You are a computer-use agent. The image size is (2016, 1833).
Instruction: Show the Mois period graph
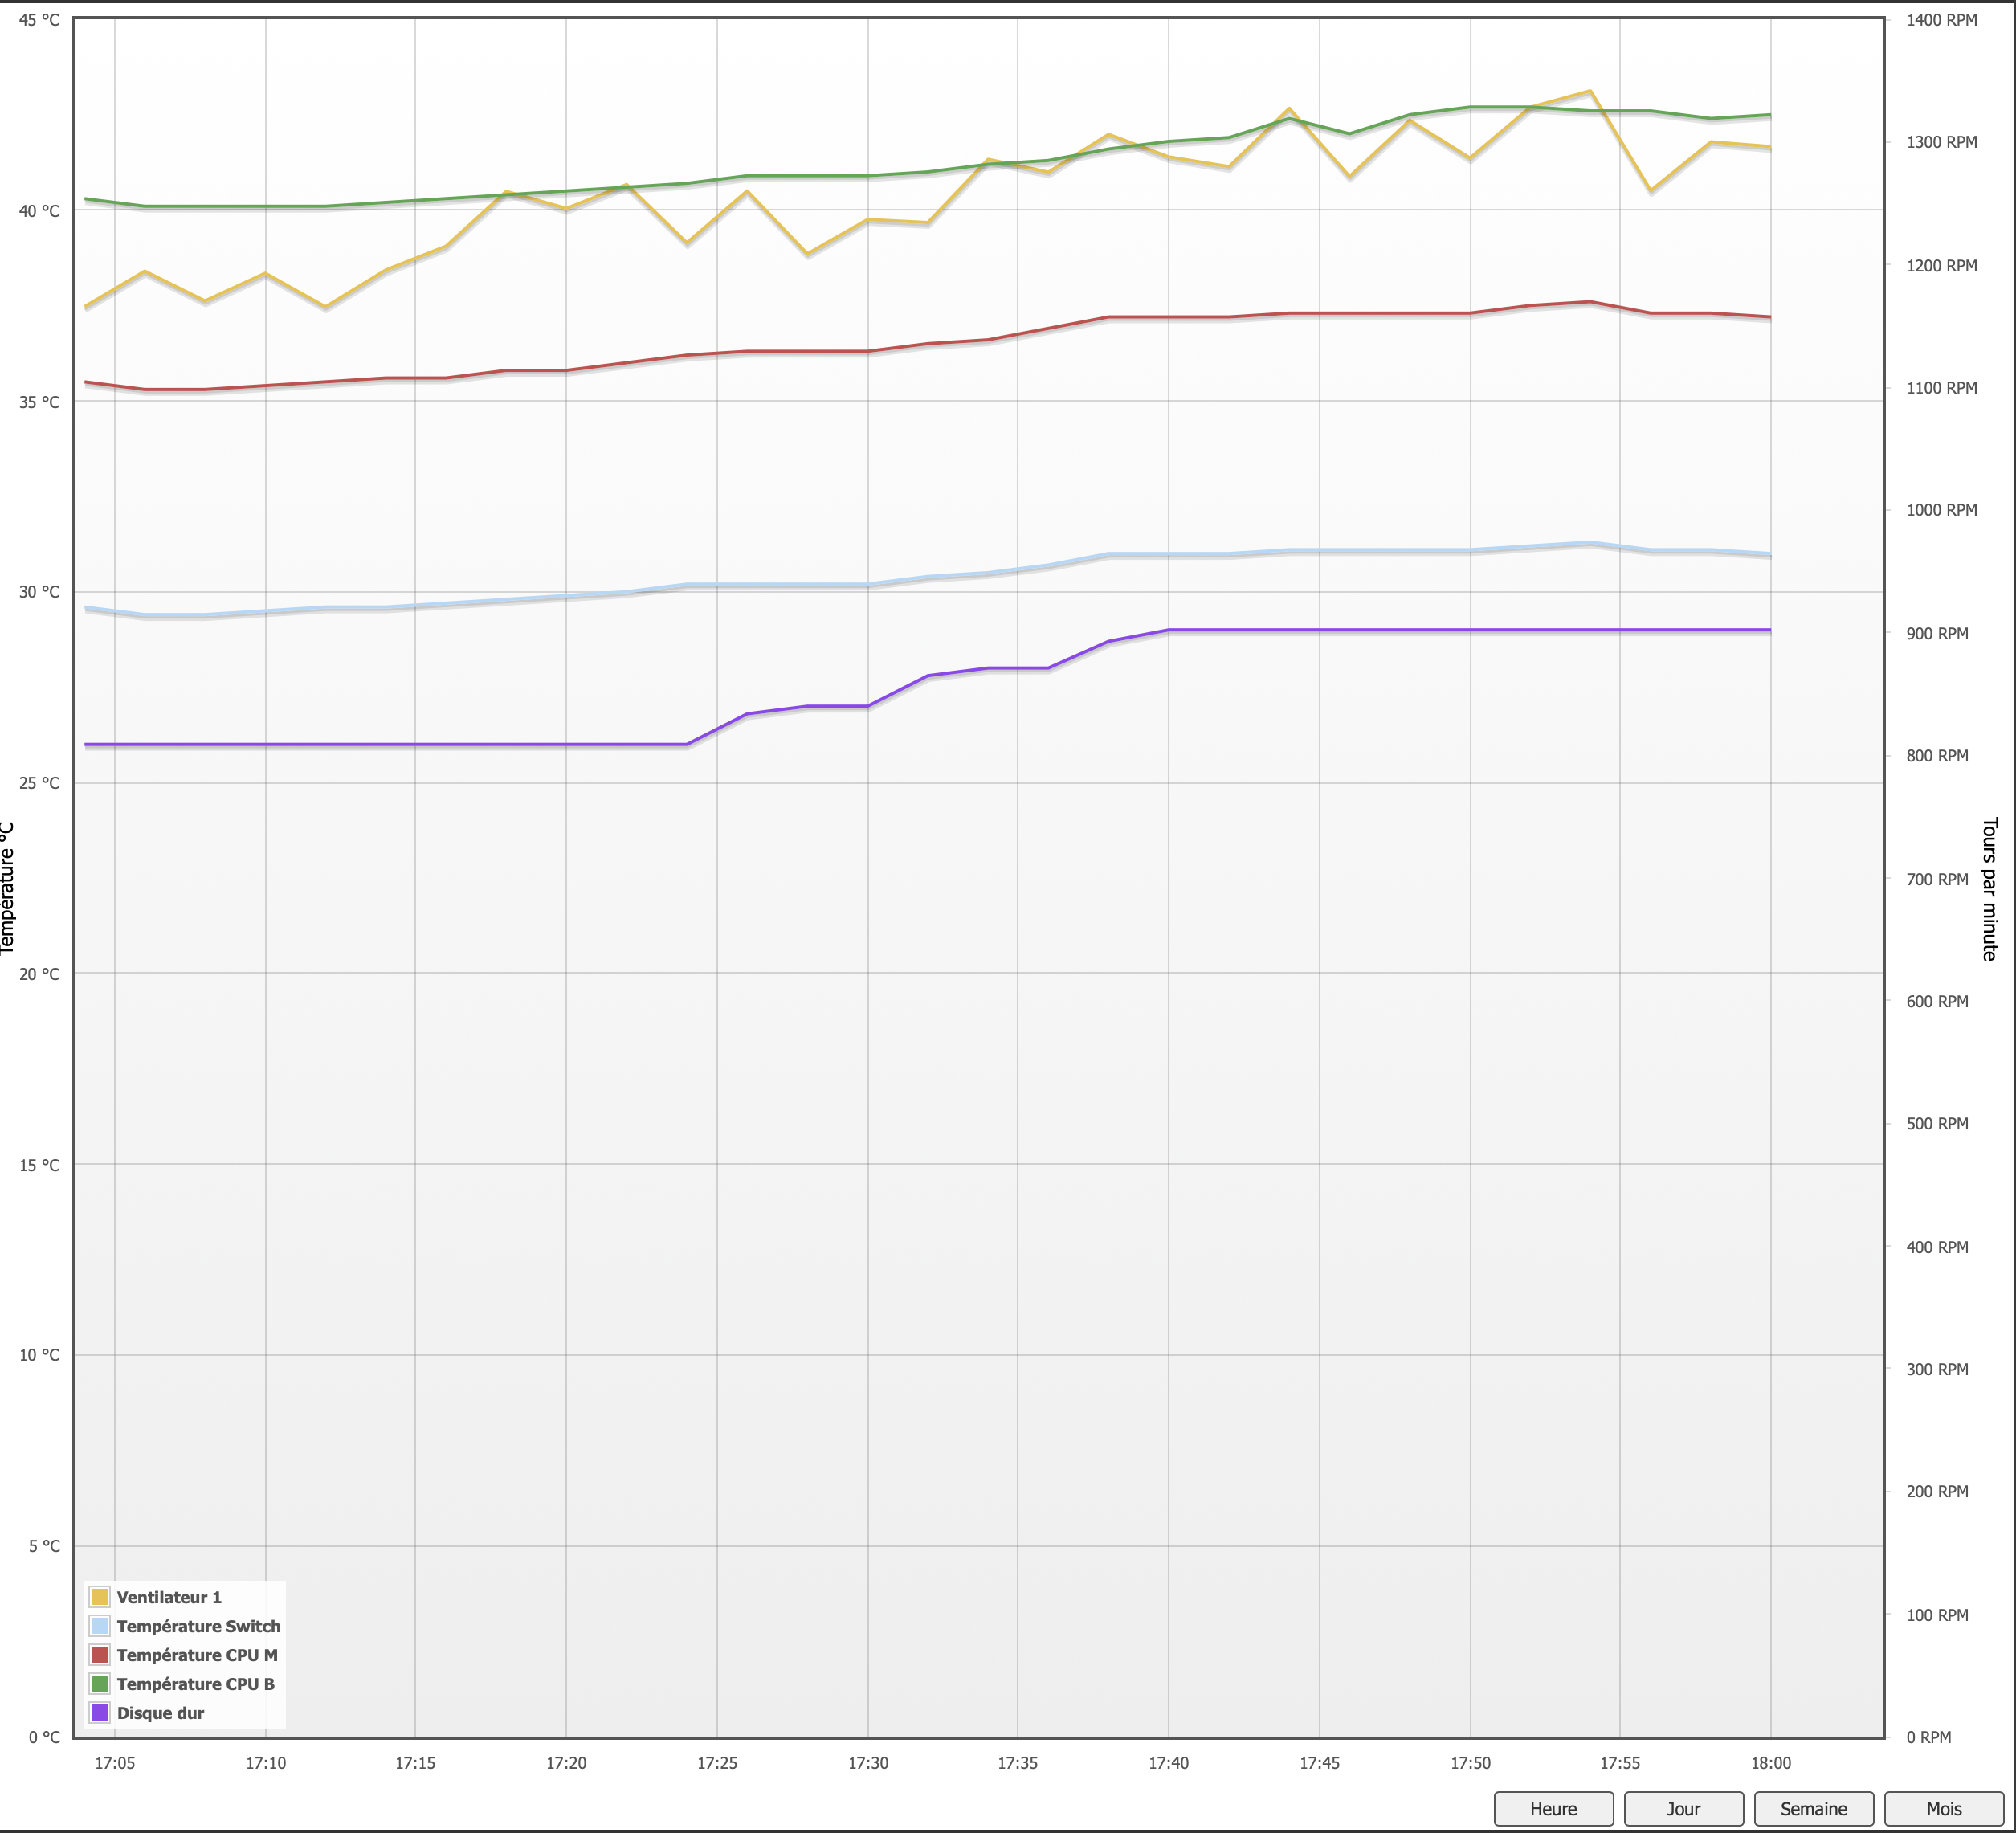[1943, 1808]
